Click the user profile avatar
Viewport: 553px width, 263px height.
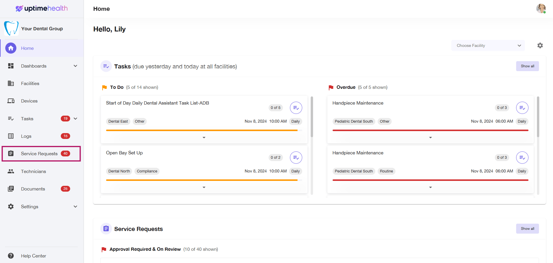pyautogui.click(x=541, y=8)
